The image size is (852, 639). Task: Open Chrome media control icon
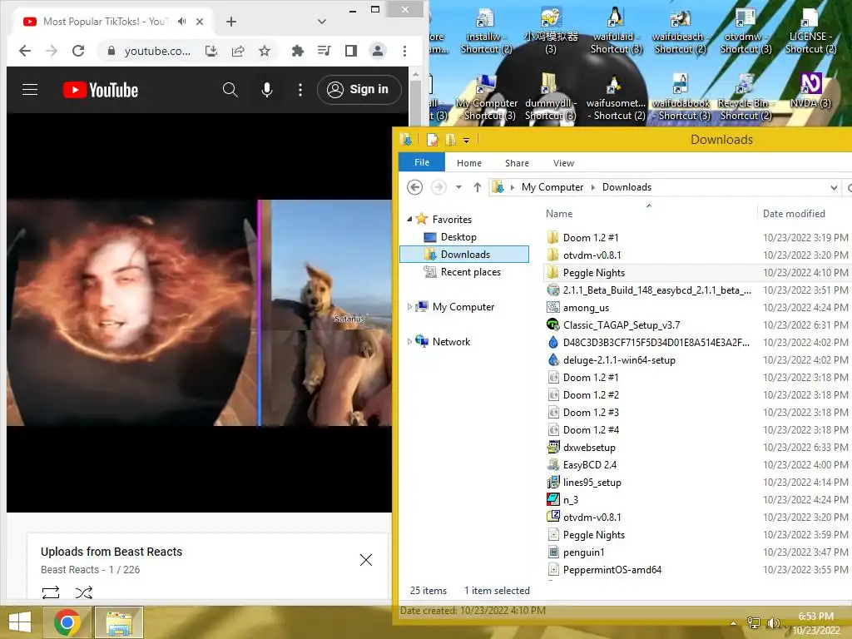tap(324, 51)
